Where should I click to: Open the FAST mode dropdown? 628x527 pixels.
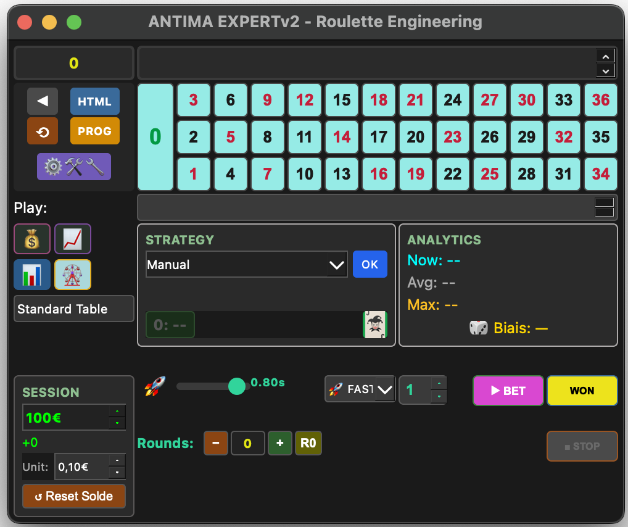[x=360, y=389]
